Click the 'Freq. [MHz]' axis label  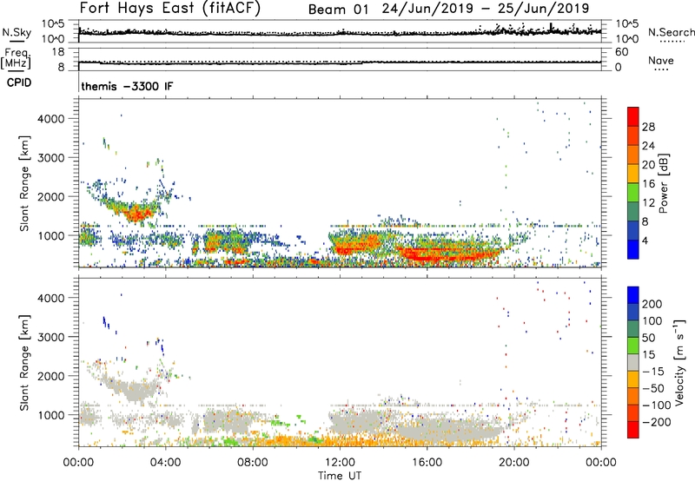click(x=16, y=59)
